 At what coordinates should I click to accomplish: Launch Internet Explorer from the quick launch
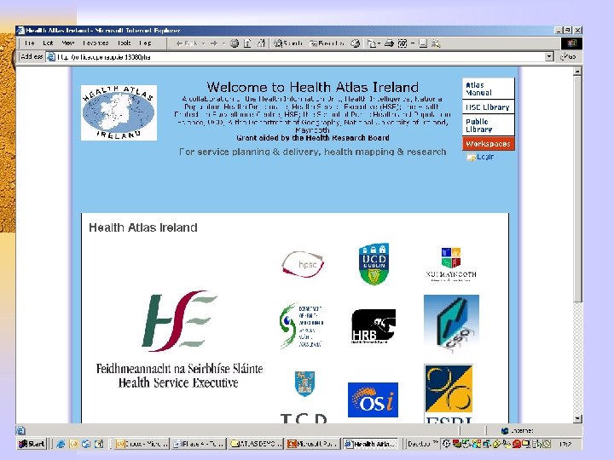coord(61,444)
